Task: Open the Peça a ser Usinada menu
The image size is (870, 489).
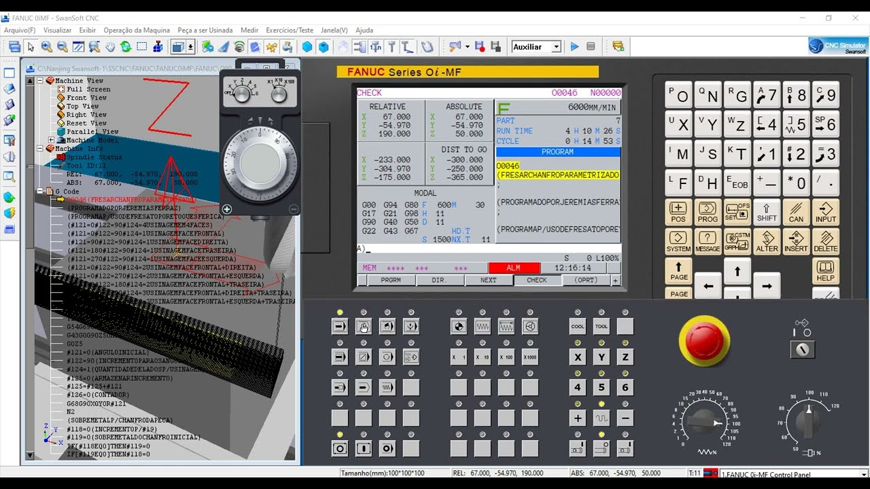Action: coord(205,30)
